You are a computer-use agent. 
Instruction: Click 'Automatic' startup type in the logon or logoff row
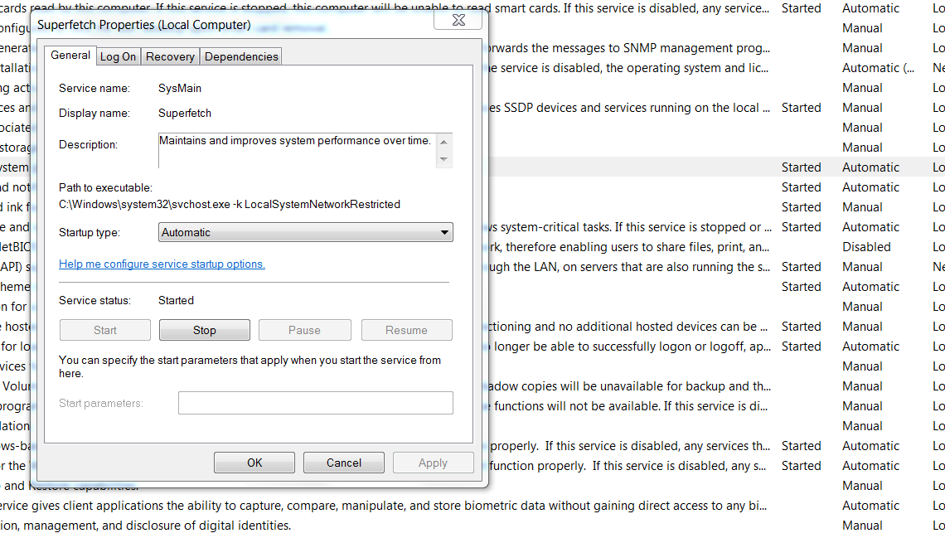[870, 347]
